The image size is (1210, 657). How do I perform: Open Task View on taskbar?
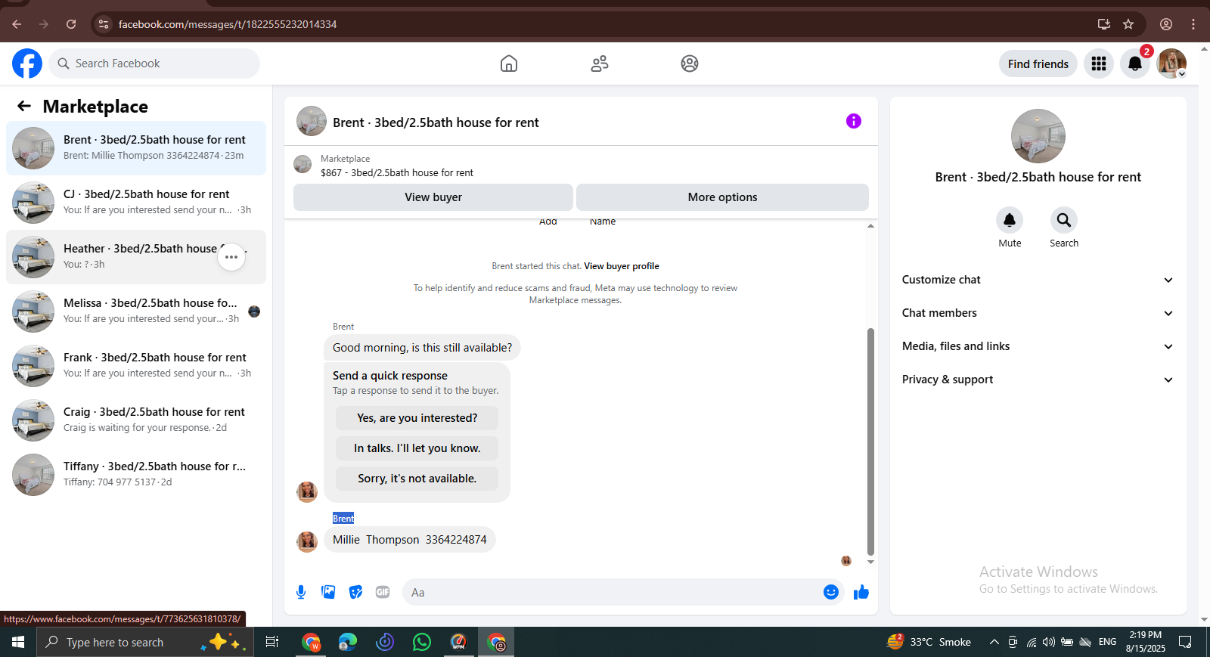point(272,642)
